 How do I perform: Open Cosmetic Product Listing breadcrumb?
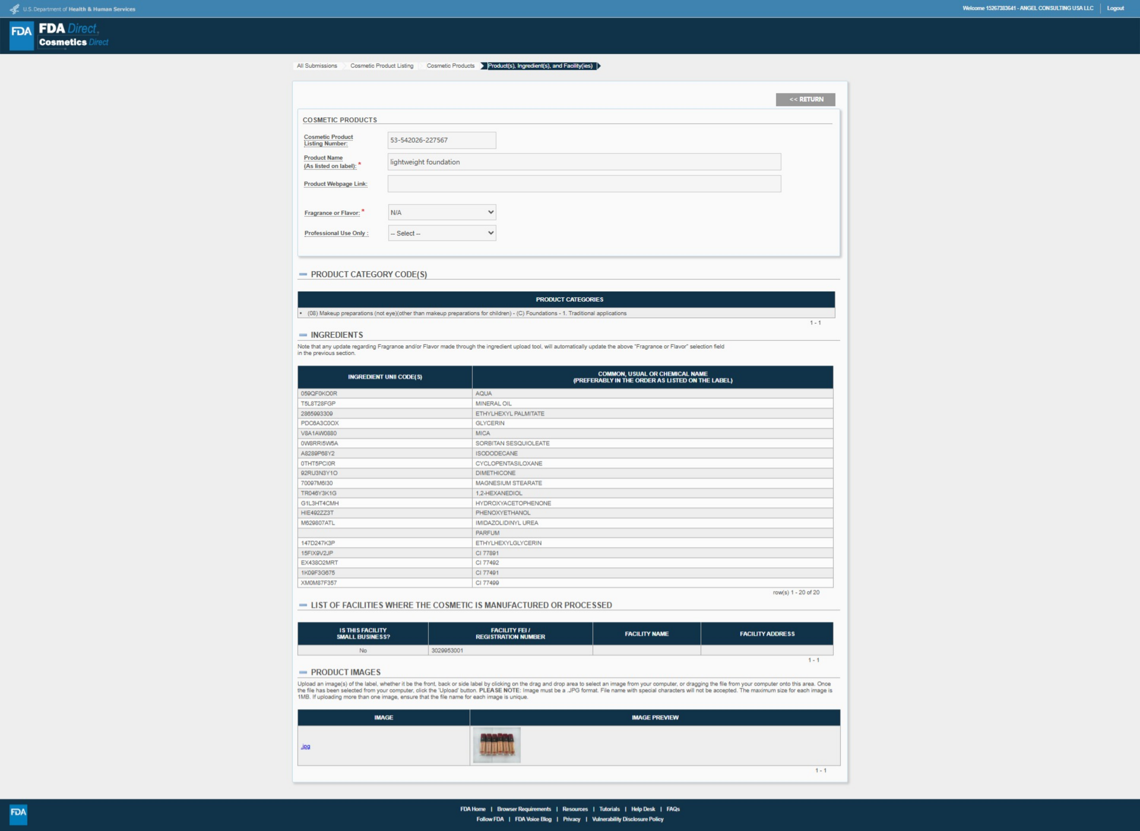coord(381,66)
